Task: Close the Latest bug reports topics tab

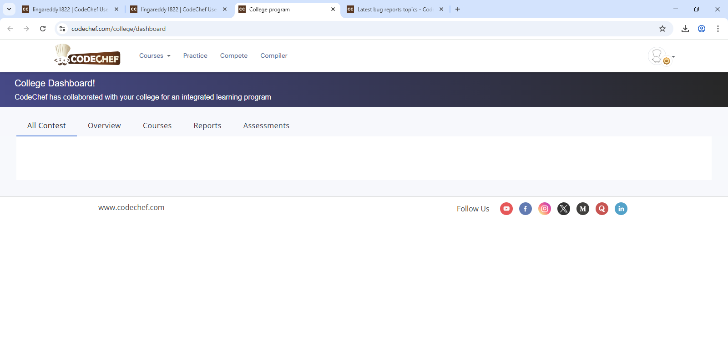Action: [x=441, y=9]
